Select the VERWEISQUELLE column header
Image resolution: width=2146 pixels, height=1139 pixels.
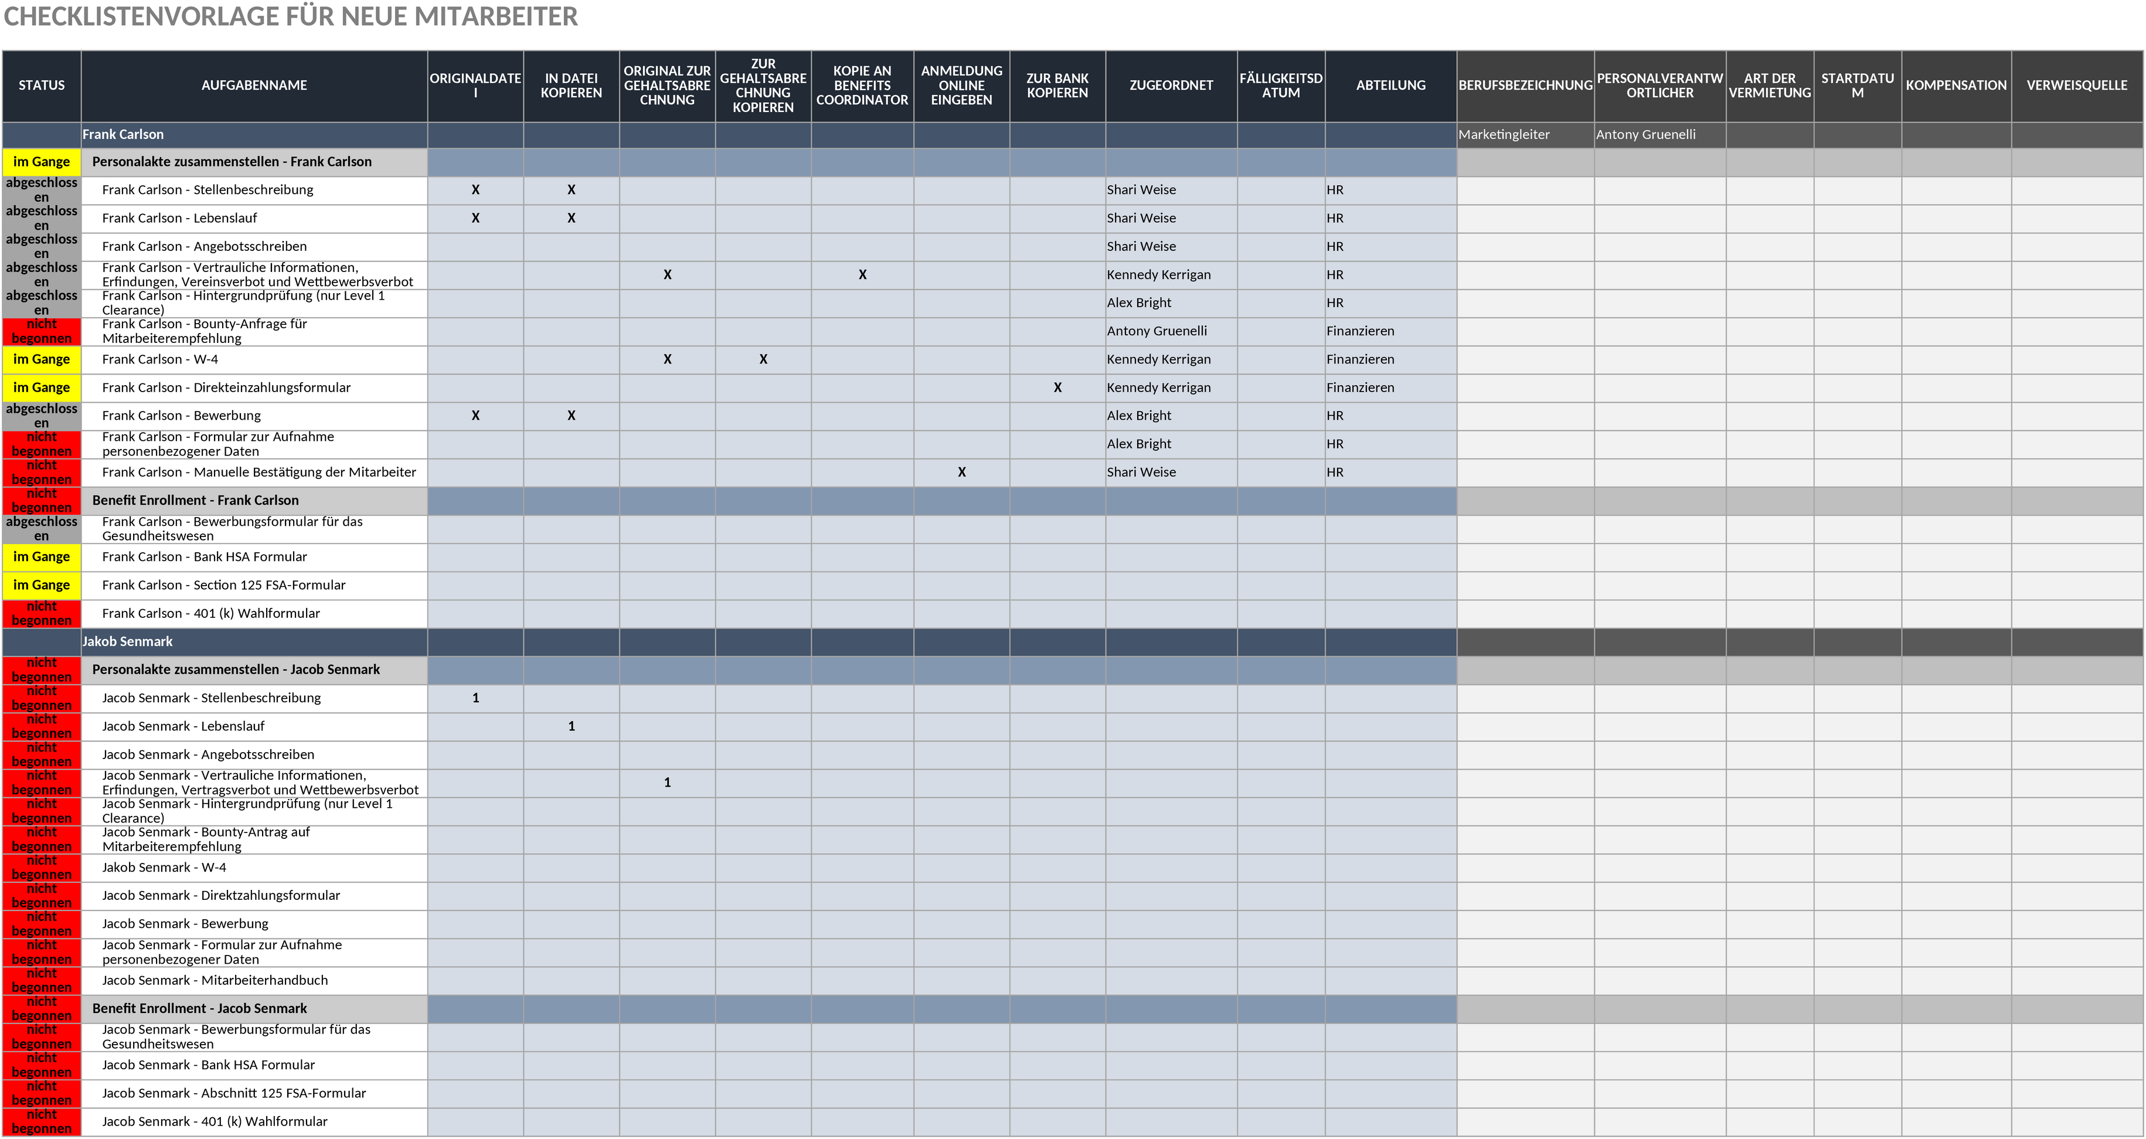coord(2077,86)
